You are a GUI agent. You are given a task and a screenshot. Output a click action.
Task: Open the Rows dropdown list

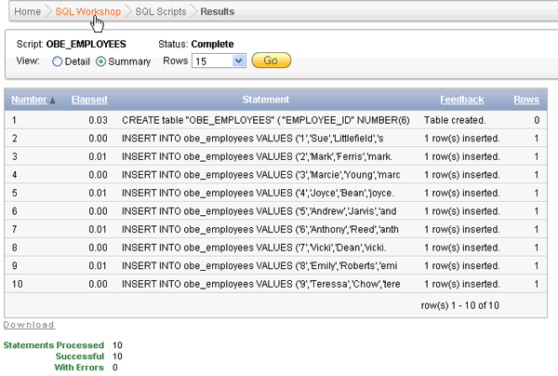pyautogui.click(x=238, y=60)
